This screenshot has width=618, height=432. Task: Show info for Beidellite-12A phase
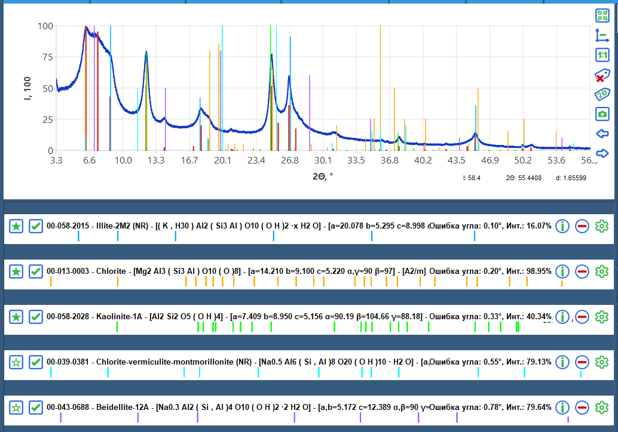(x=562, y=408)
